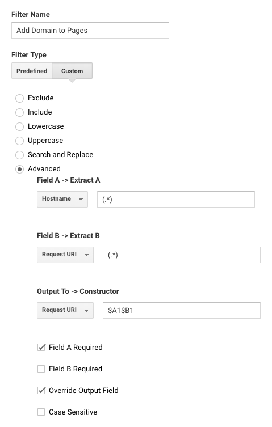Select the Include radio option
Image resolution: width=272 pixels, height=427 pixels.
pyautogui.click(x=20, y=112)
